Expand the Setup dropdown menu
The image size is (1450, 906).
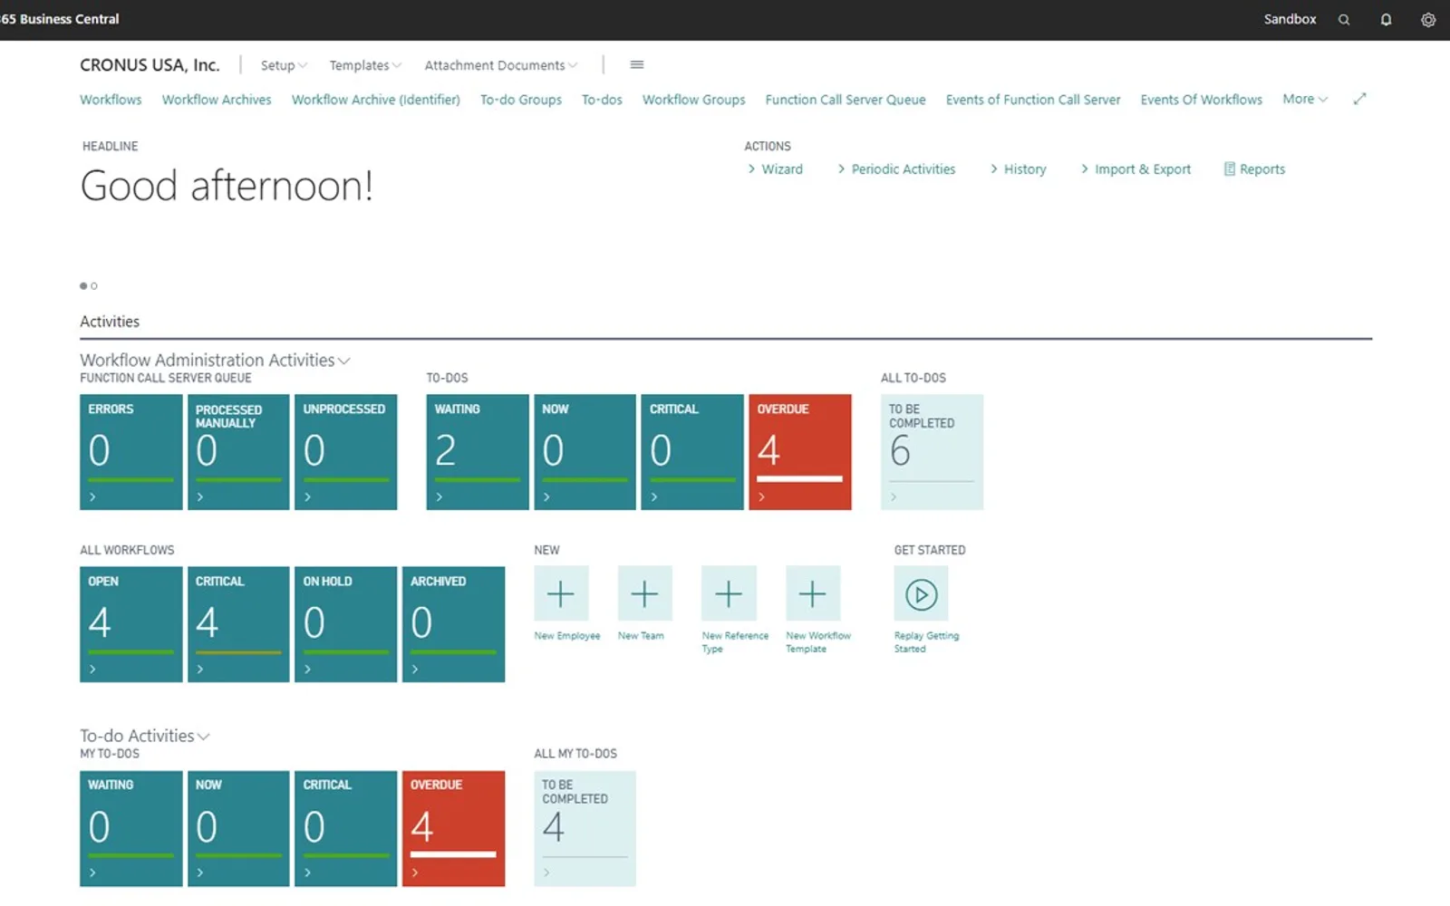[284, 65]
